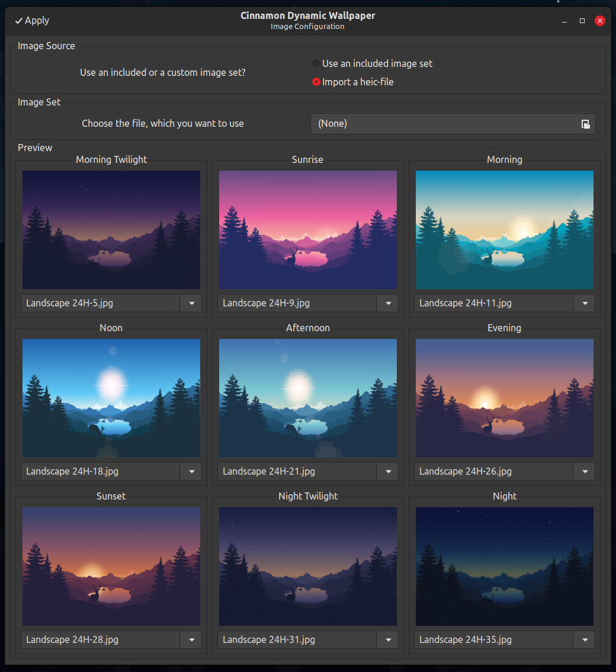Image resolution: width=616 pixels, height=672 pixels.
Task: Open the Noon image selection dropdown
Action: (x=191, y=472)
